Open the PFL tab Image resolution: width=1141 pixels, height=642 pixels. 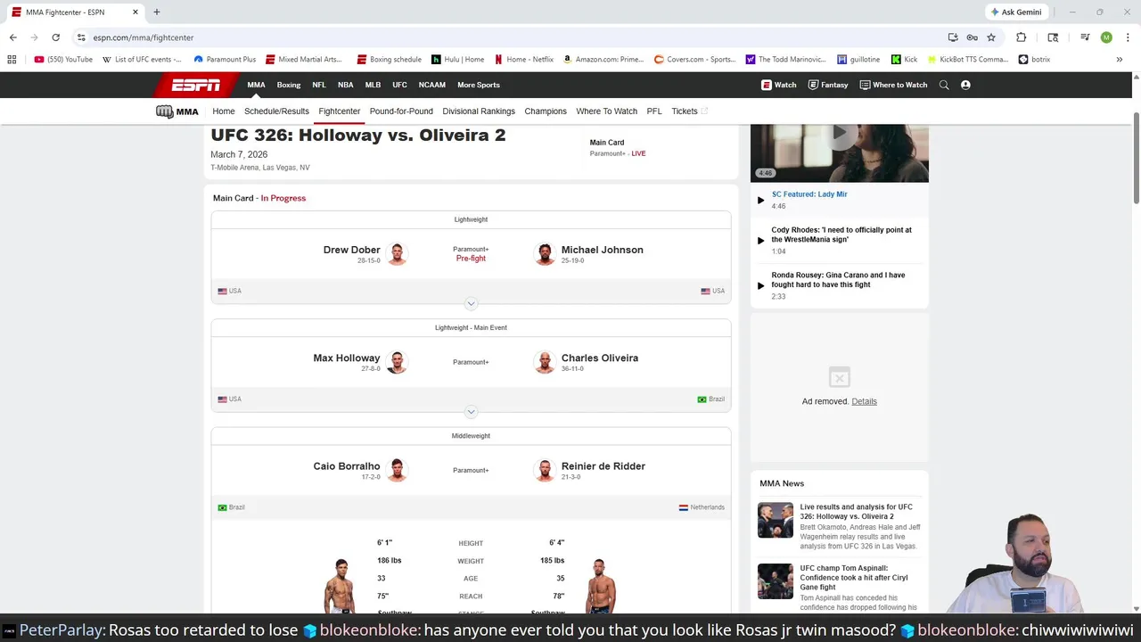[x=654, y=111]
